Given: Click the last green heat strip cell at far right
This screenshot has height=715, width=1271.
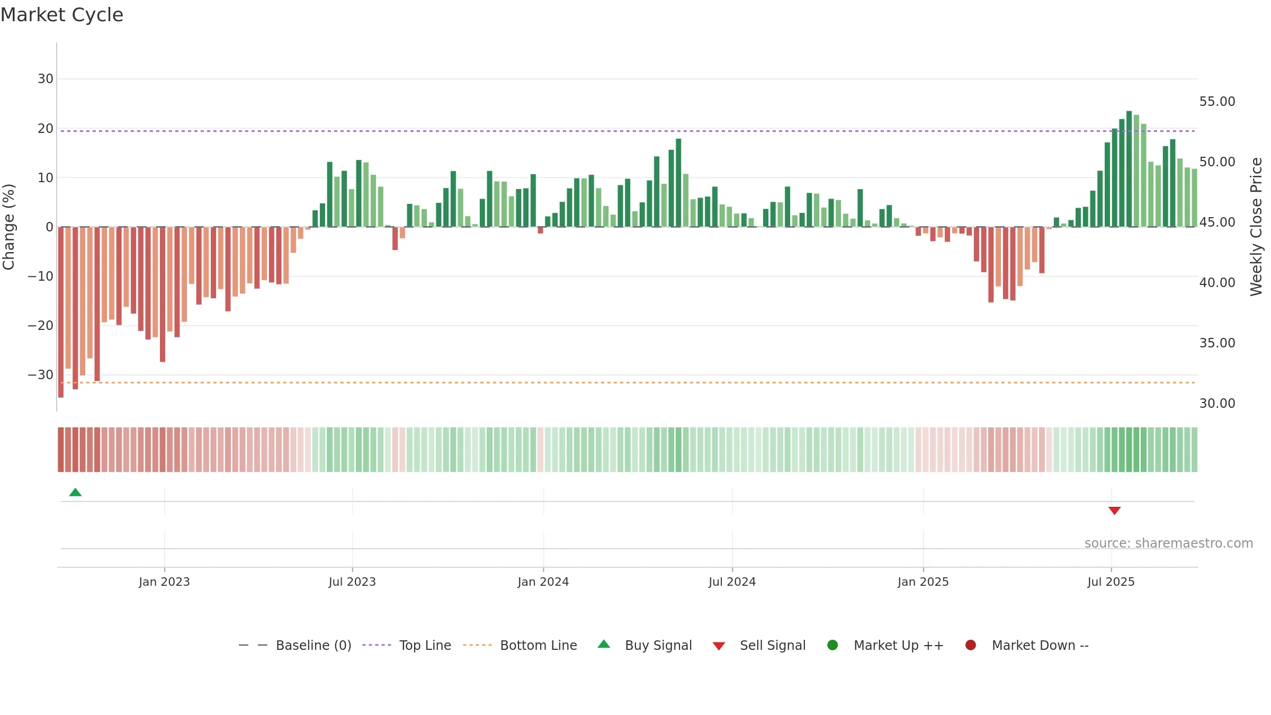Looking at the screenshot, I should (1194, 450).
